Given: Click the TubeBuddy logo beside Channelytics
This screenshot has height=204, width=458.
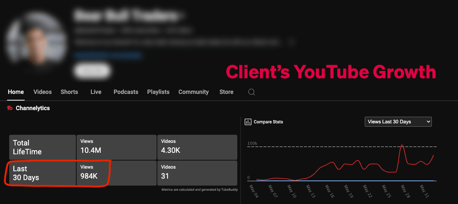Looking at the screenshot, I should click(x=10, y=108).
